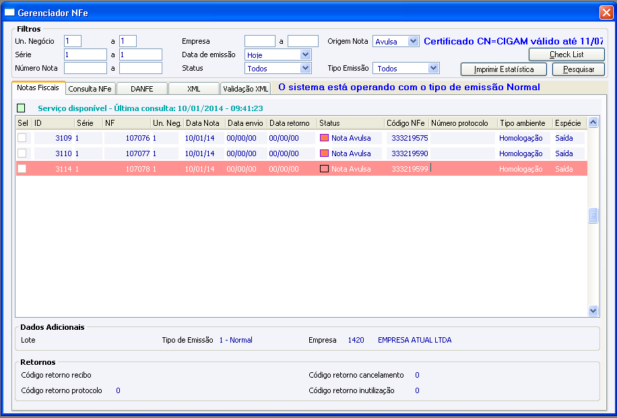Screen dimensions: 617x418
Task: Click the Certificado CN=CIGAM validity text
Action: 513,41
